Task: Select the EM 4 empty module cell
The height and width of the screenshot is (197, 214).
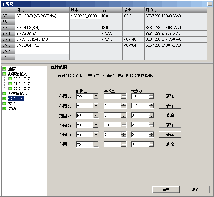Action: [x=42, y=51]
